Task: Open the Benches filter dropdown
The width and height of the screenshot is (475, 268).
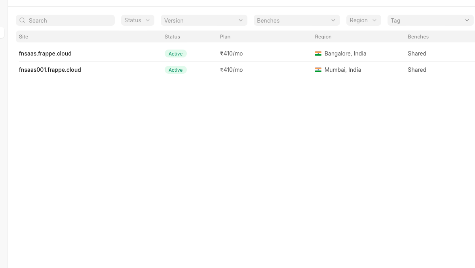Action: coord(297,20)
